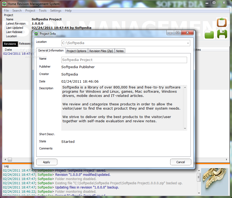
Task: Click the Last Updated value by Softpedia
Action: click(61, 28)
